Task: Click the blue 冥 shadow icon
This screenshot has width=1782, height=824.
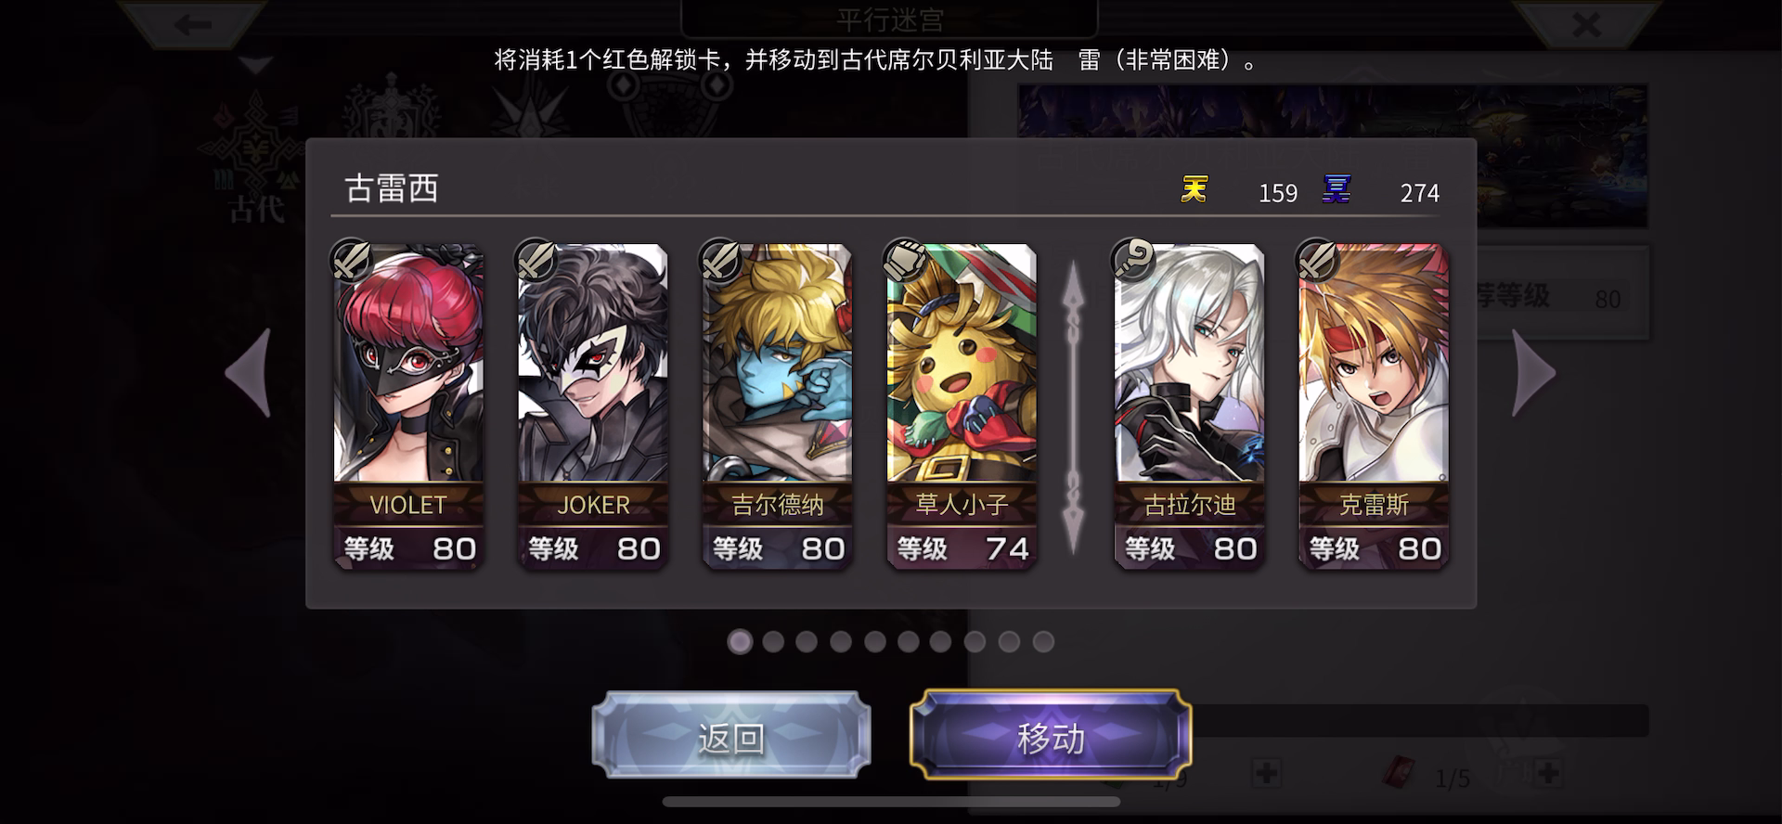Action: point(1336,190)
